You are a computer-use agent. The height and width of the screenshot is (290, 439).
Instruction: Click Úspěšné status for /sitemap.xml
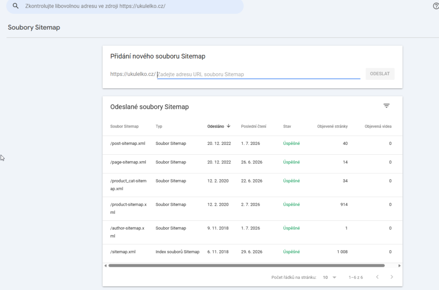tap(292, 252)
